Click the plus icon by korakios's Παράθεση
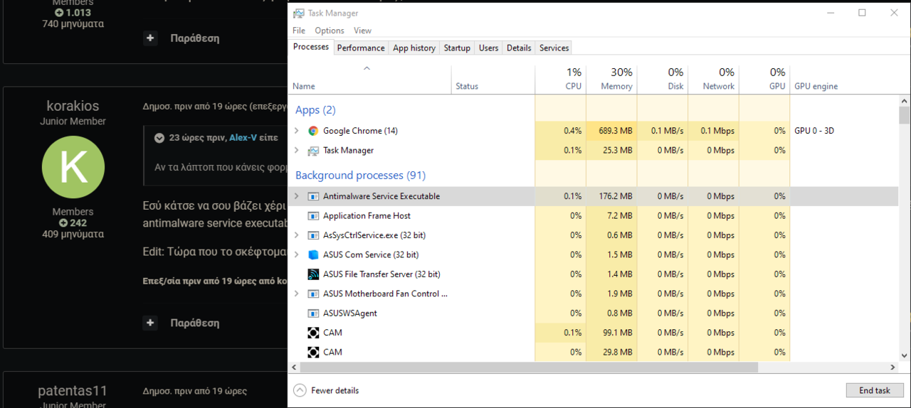The image size is (911, 408). click(x=150, y=323)
